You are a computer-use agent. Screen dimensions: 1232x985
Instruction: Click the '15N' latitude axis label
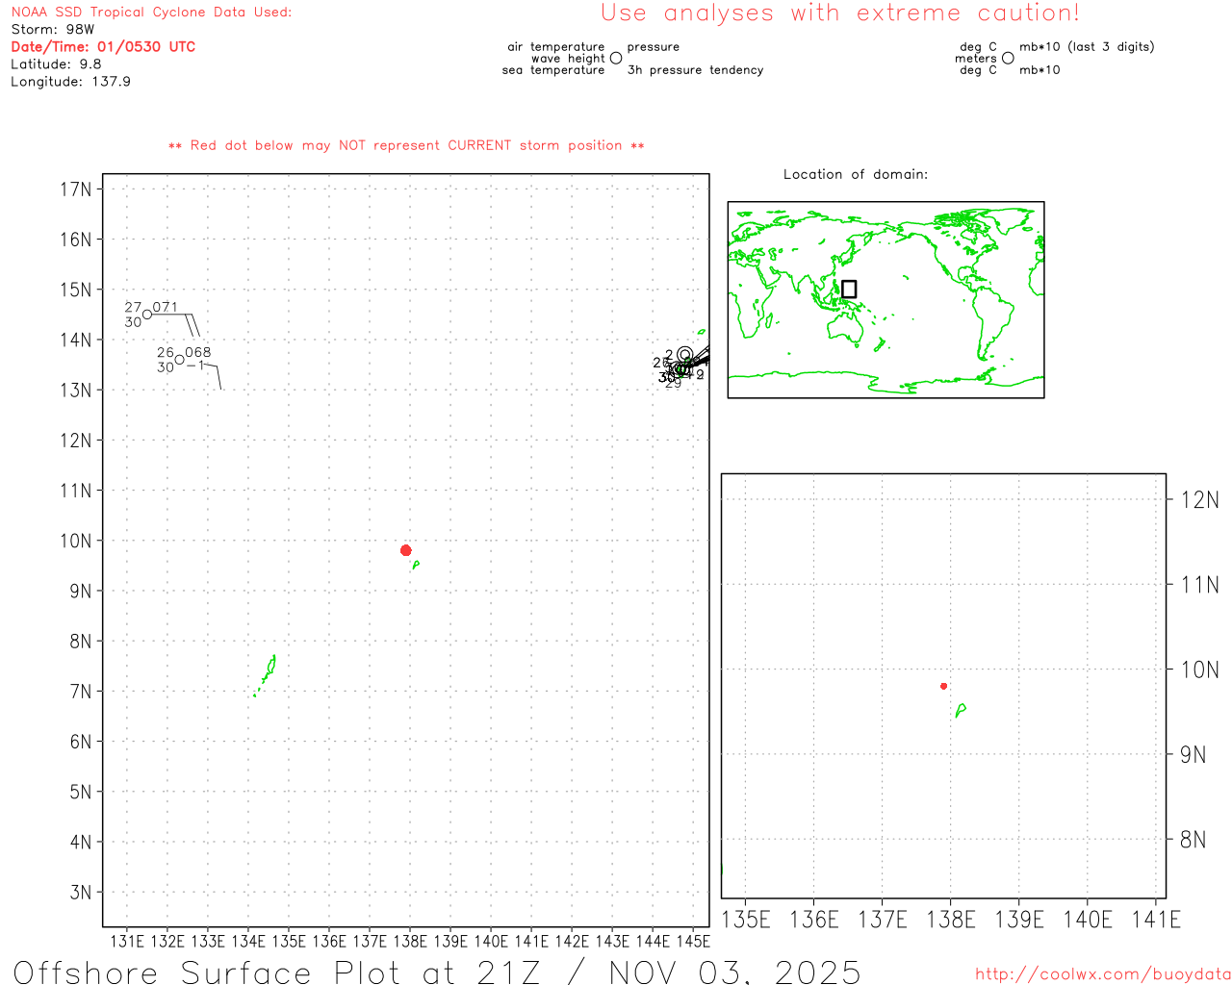76,290
